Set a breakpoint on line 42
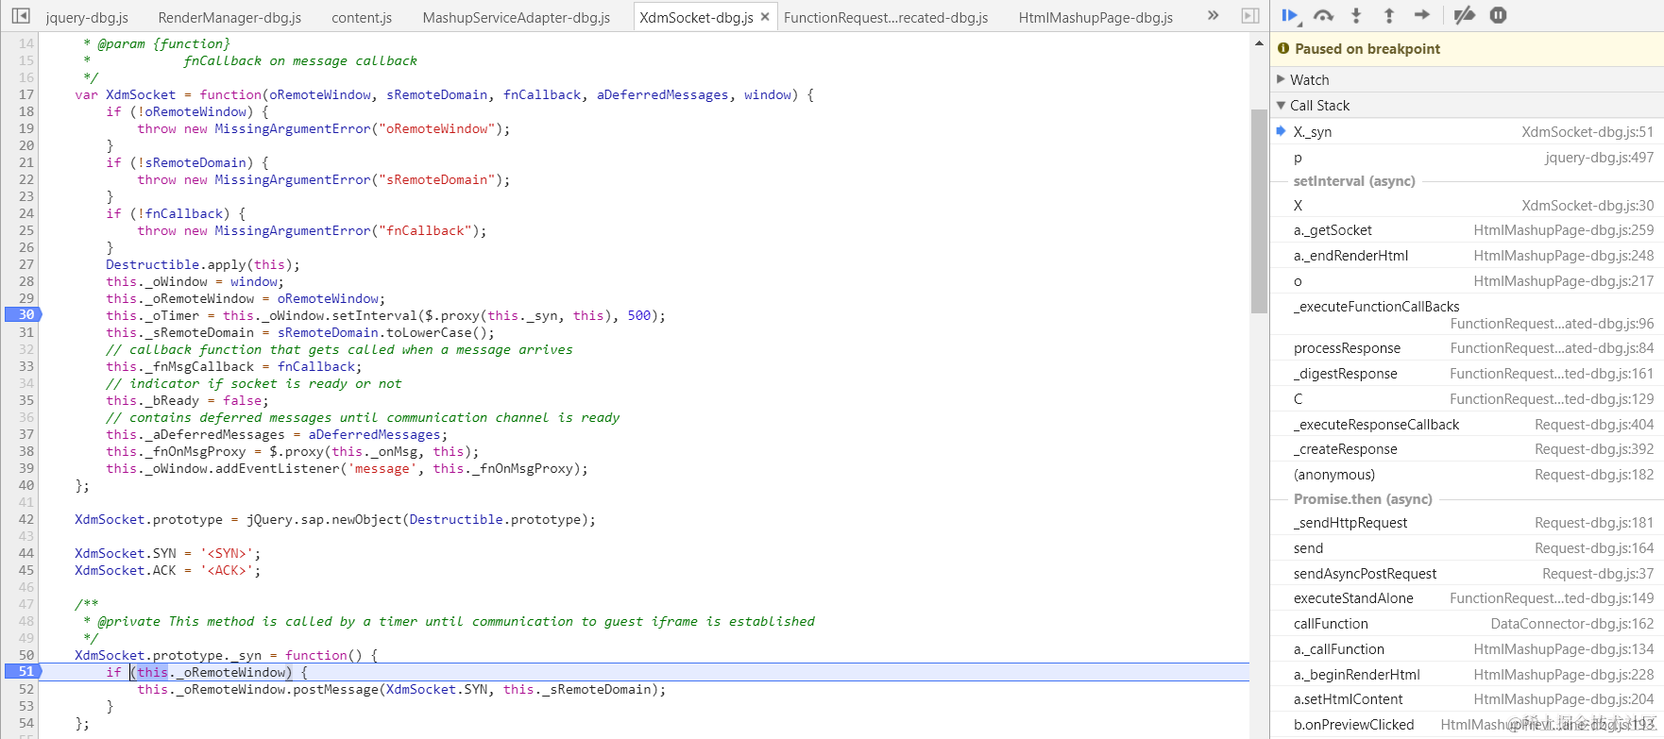 [25, 519]
